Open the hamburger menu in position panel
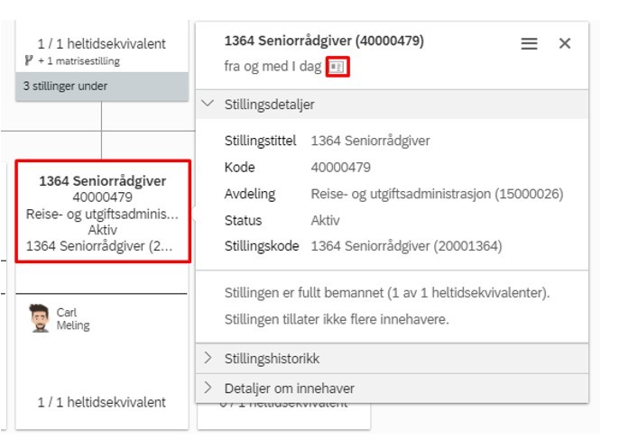Viewport: 638px width, 439px height. pos(529,43)
